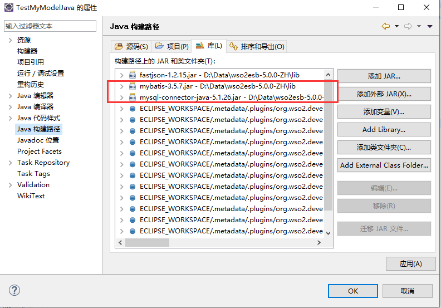Click the 添加变量(V)... button
This screenshot has width=441, height=308.
pyautogui.click(x=384, y=111)
